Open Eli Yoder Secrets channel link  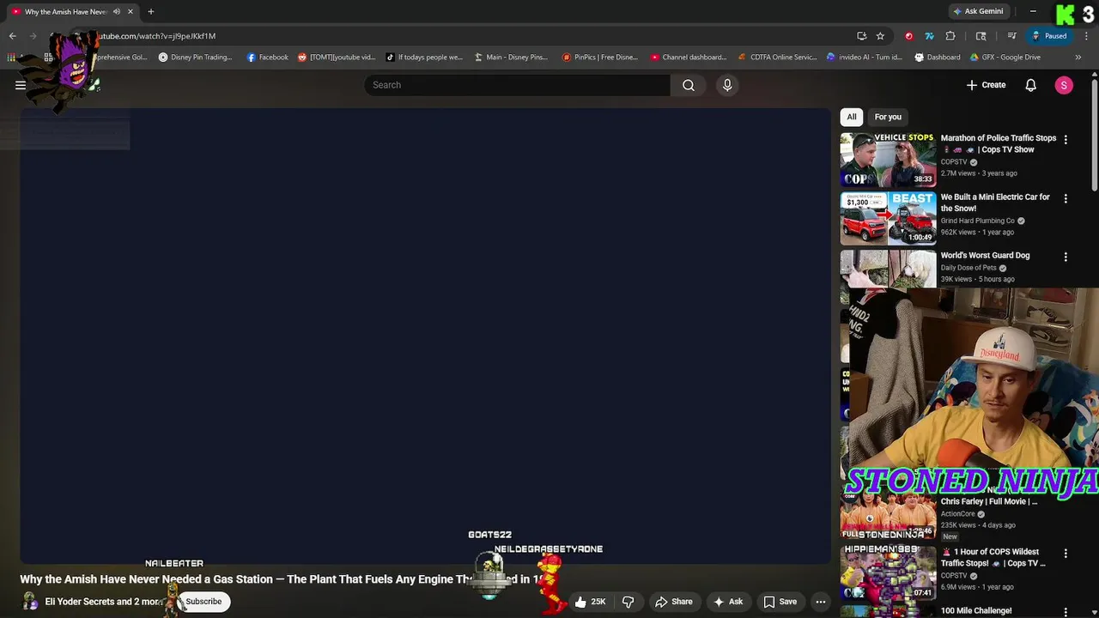pyautogui.click(x=103, y=602)
